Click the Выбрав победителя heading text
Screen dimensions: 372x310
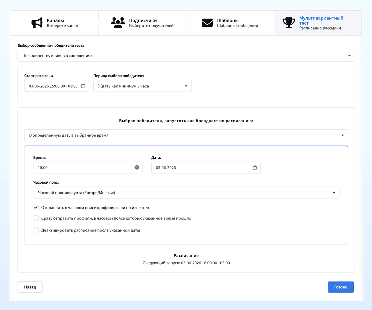pos(186,121)
